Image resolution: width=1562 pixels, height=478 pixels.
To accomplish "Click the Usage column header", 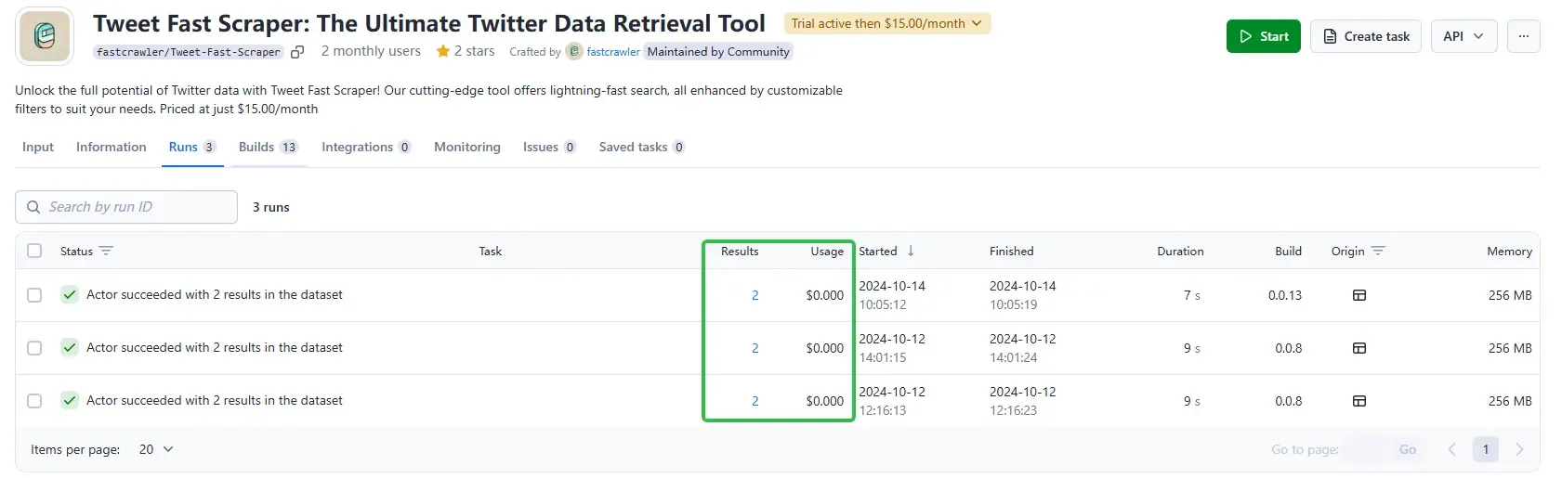I will (827, 251).
